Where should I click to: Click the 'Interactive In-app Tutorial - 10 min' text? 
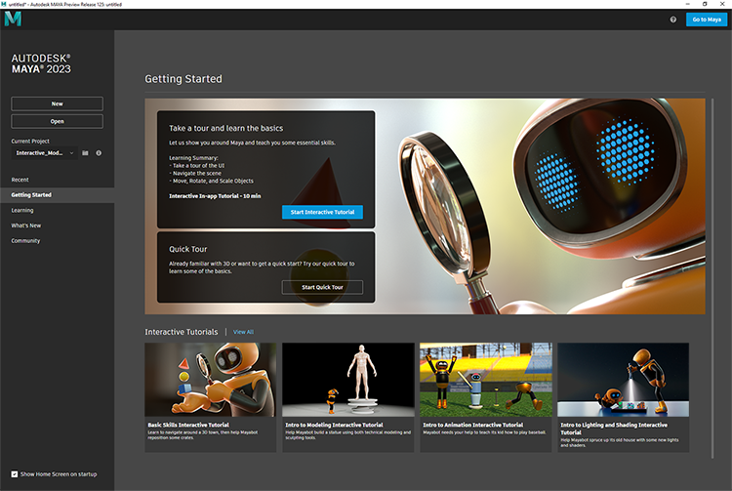point(215,196)
